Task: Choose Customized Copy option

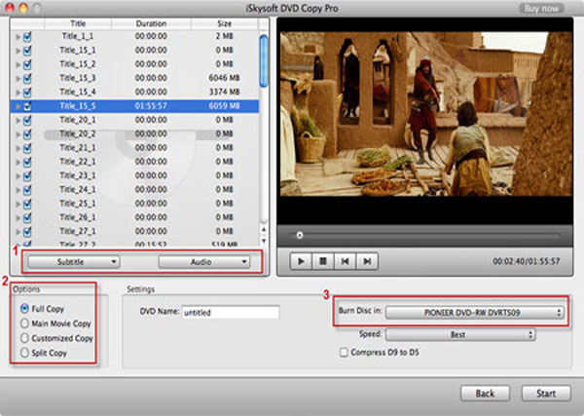Action: [24, 338]
